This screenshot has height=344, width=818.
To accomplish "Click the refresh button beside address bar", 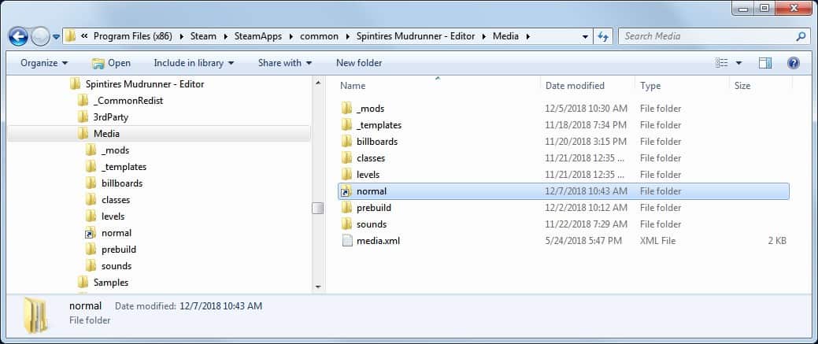I will 604,36.
